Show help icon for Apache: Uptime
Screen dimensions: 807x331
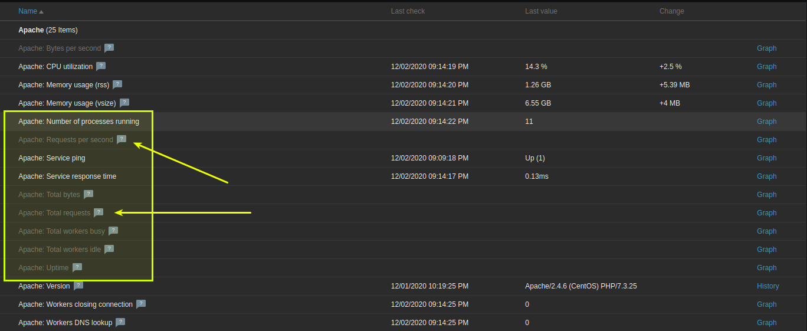click(77, 267)
